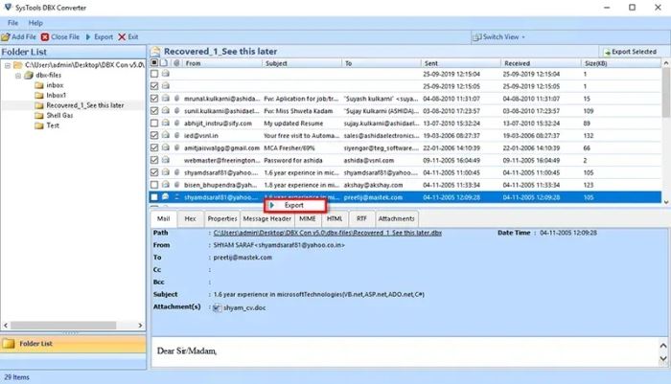Click folder tree scroll right arrow

[x=140, y=326]
